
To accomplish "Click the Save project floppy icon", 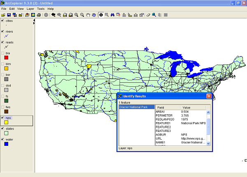I will [x=9, y=15].
